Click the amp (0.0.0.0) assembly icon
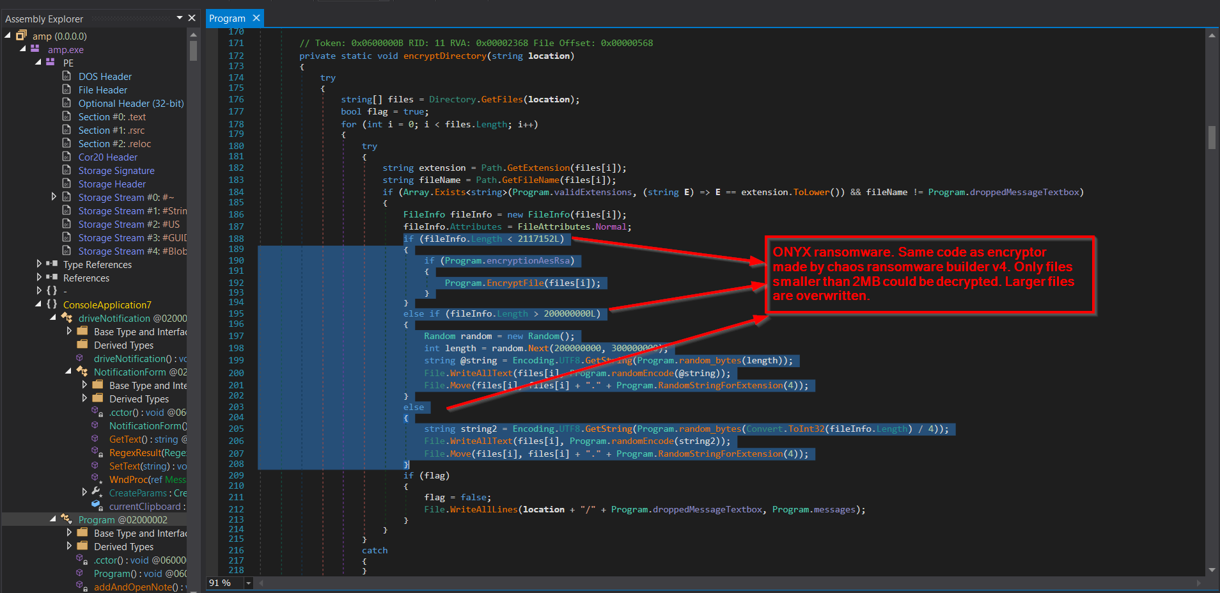 [x=22, y=35]
